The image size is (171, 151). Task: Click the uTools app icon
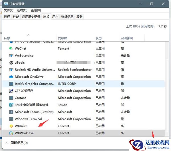(x=11, y=63)
